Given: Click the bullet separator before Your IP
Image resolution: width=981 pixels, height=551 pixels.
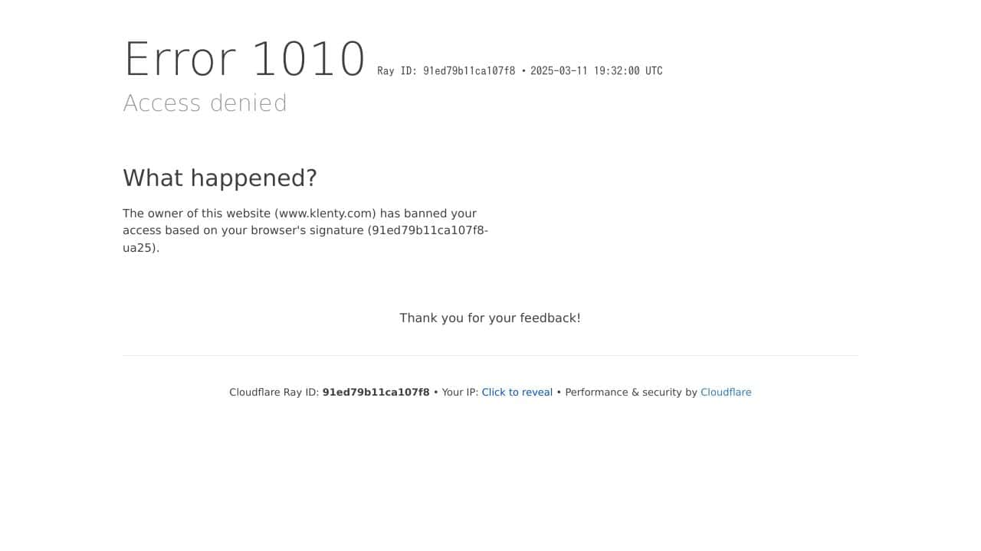Looking at the screenshot, I should (436, 392).
